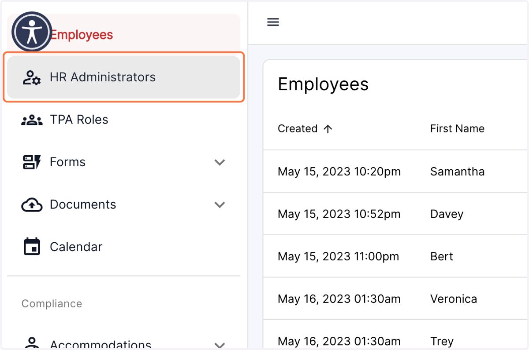Open the Calendar page

point(124,247)
